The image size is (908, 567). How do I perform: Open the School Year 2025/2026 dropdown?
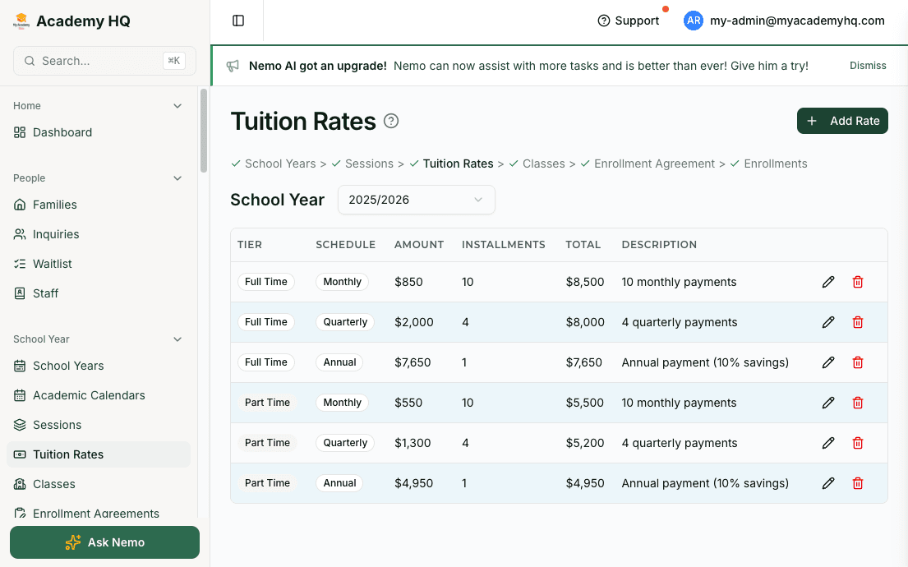click(x=417, y=200)
